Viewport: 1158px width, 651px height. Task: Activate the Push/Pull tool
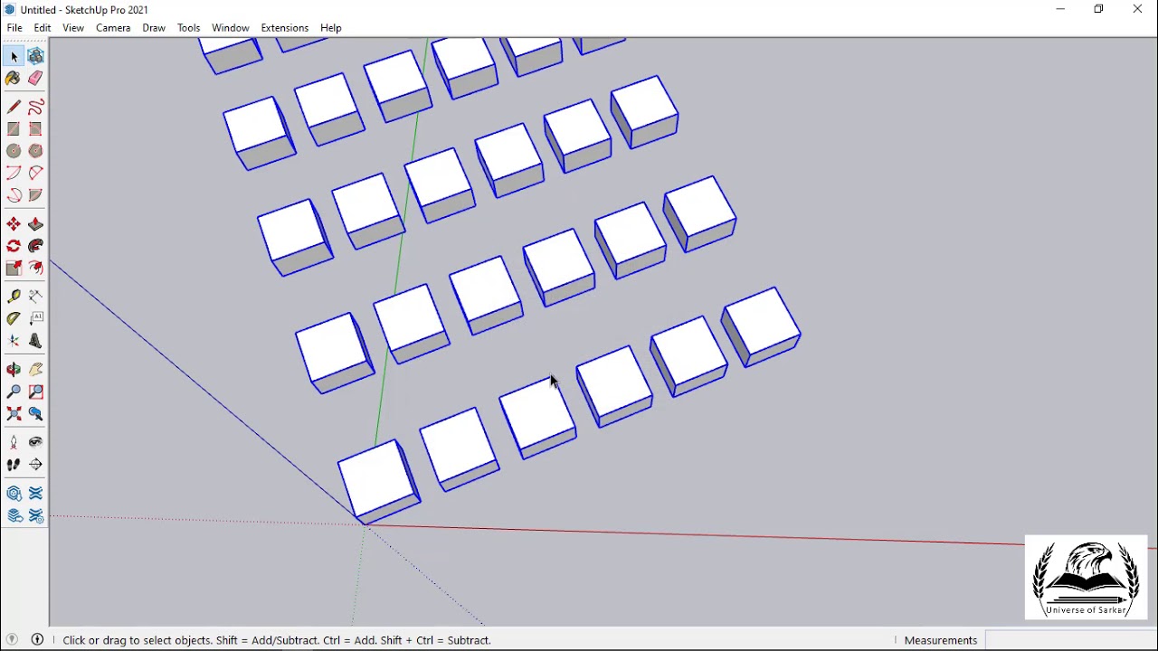pyautogui.click(x=35, y=224)
